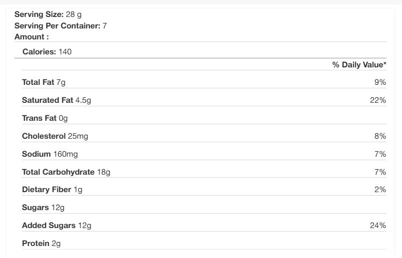Click the 24% value for Added Sugars
This screenshot has width=402, height=258.
(x=378, y=226)
